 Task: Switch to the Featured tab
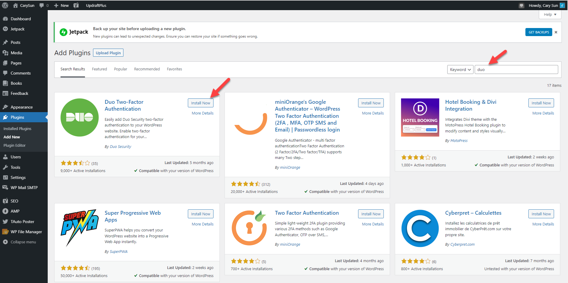pos(99,69)
